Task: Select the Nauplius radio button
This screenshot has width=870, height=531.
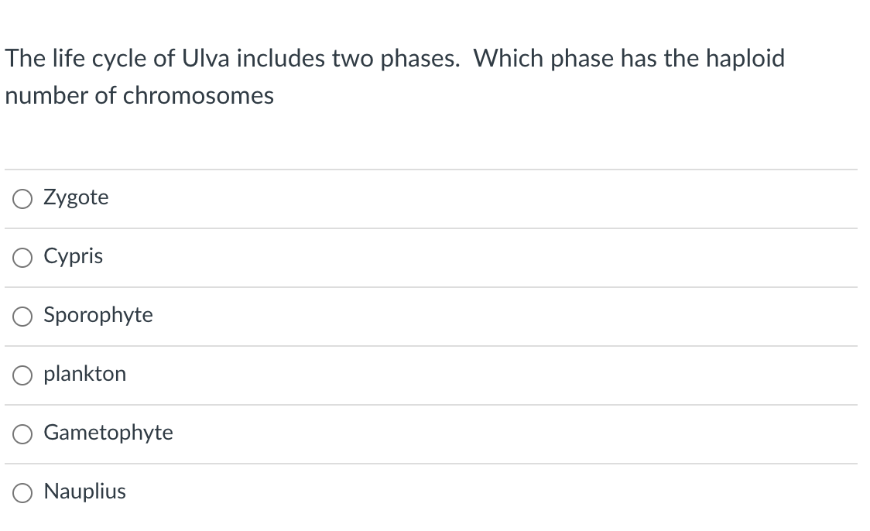Action: coord(22,492)
